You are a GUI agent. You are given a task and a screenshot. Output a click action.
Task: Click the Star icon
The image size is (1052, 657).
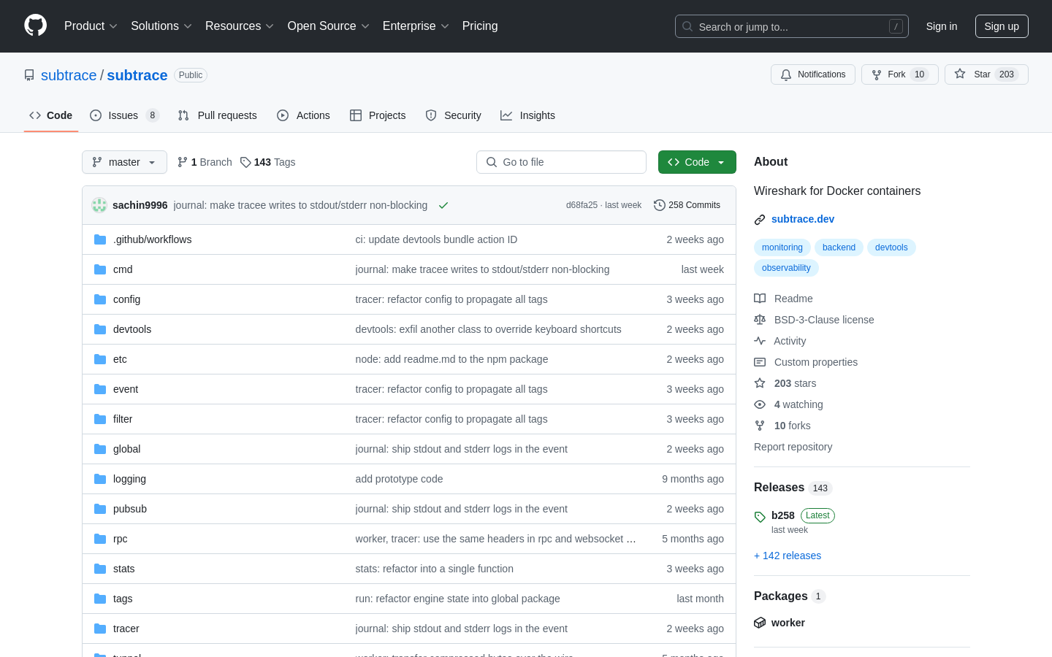pyautogui.click(x=960, y=74)
